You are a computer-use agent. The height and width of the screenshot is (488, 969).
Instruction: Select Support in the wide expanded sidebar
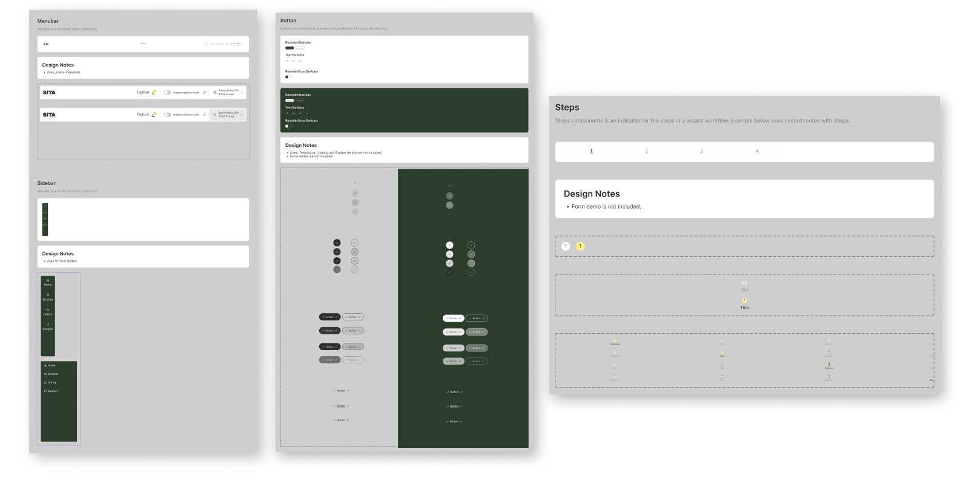point(51,391)
